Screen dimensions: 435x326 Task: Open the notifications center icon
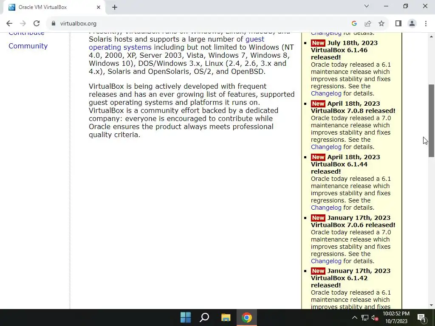pos(421,318)
